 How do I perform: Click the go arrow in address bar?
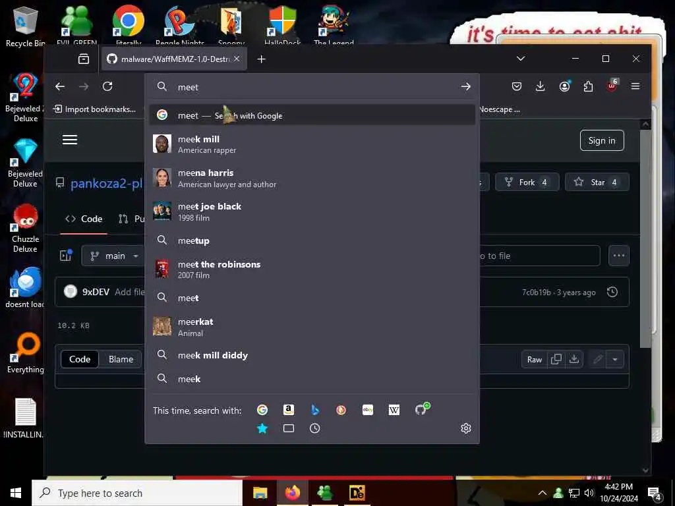[465, 86]
